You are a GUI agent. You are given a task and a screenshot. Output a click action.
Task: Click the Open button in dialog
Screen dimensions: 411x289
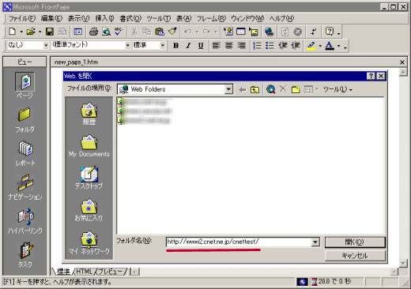(x=355, y=242)
